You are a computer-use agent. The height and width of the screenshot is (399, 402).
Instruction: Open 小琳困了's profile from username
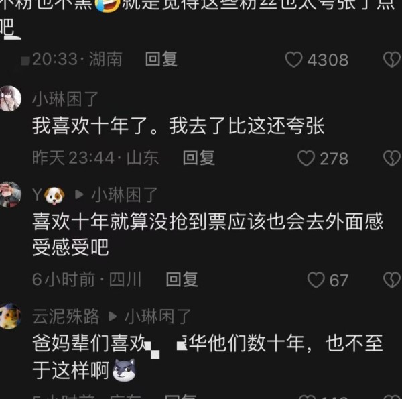(66, 99)
